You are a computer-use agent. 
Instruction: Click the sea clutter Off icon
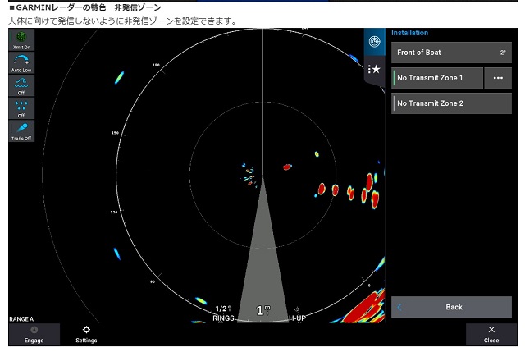click(x=21, y=86)
